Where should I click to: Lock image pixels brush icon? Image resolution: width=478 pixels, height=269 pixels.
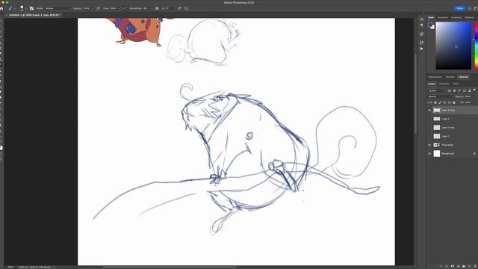pyautogui.click(x=440, y=102)
